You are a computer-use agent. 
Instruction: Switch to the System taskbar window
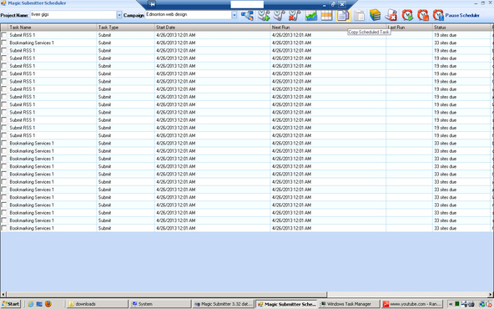(160, 304)
